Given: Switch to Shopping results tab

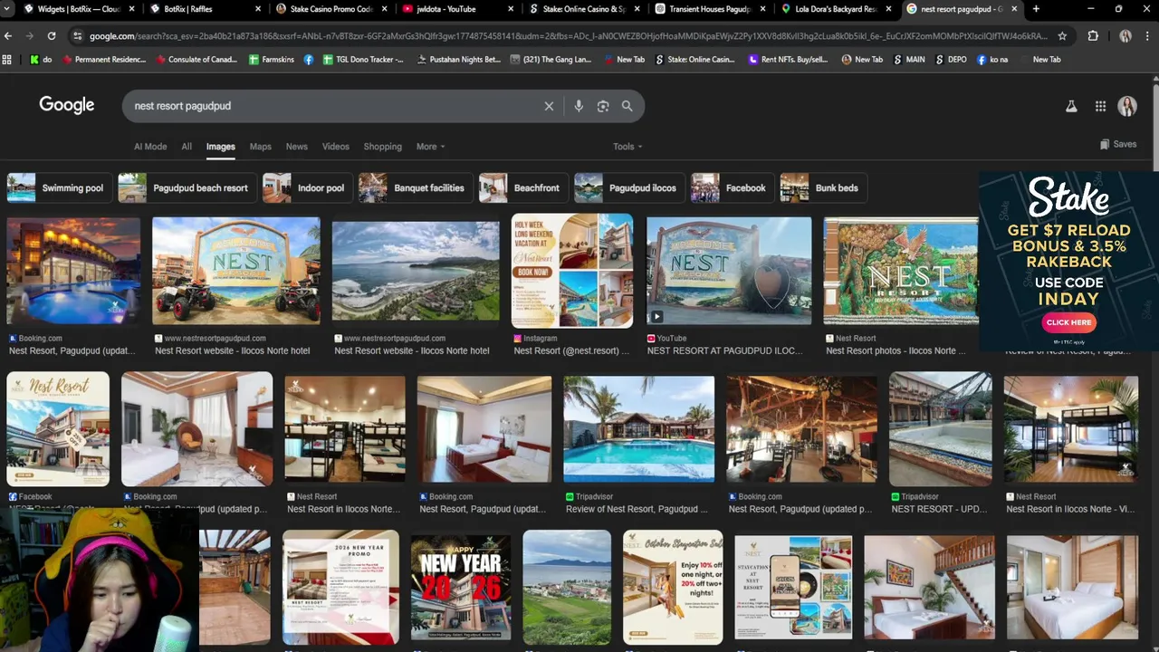Looking at the screenshot, I should click(x=383, y=147).
